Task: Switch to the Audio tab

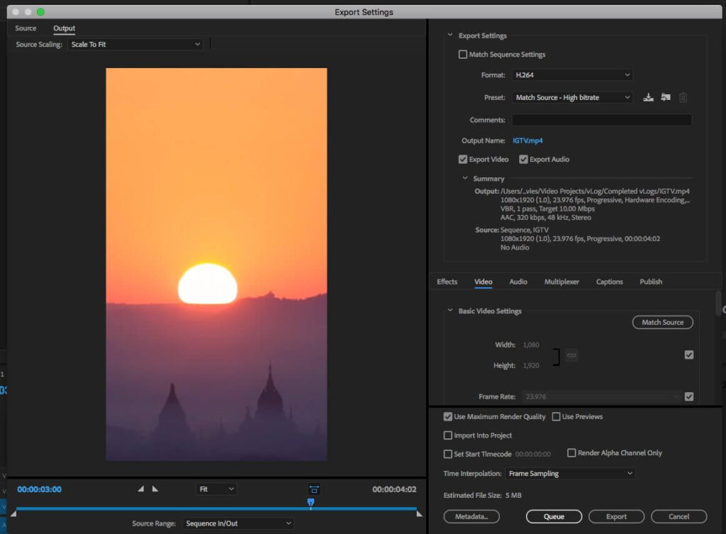Action: point(518,282)
